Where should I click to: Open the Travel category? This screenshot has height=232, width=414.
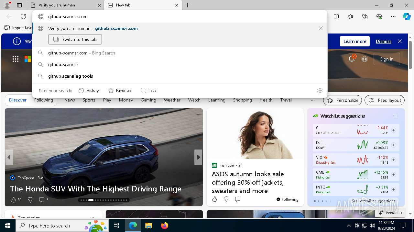point(286,100)
